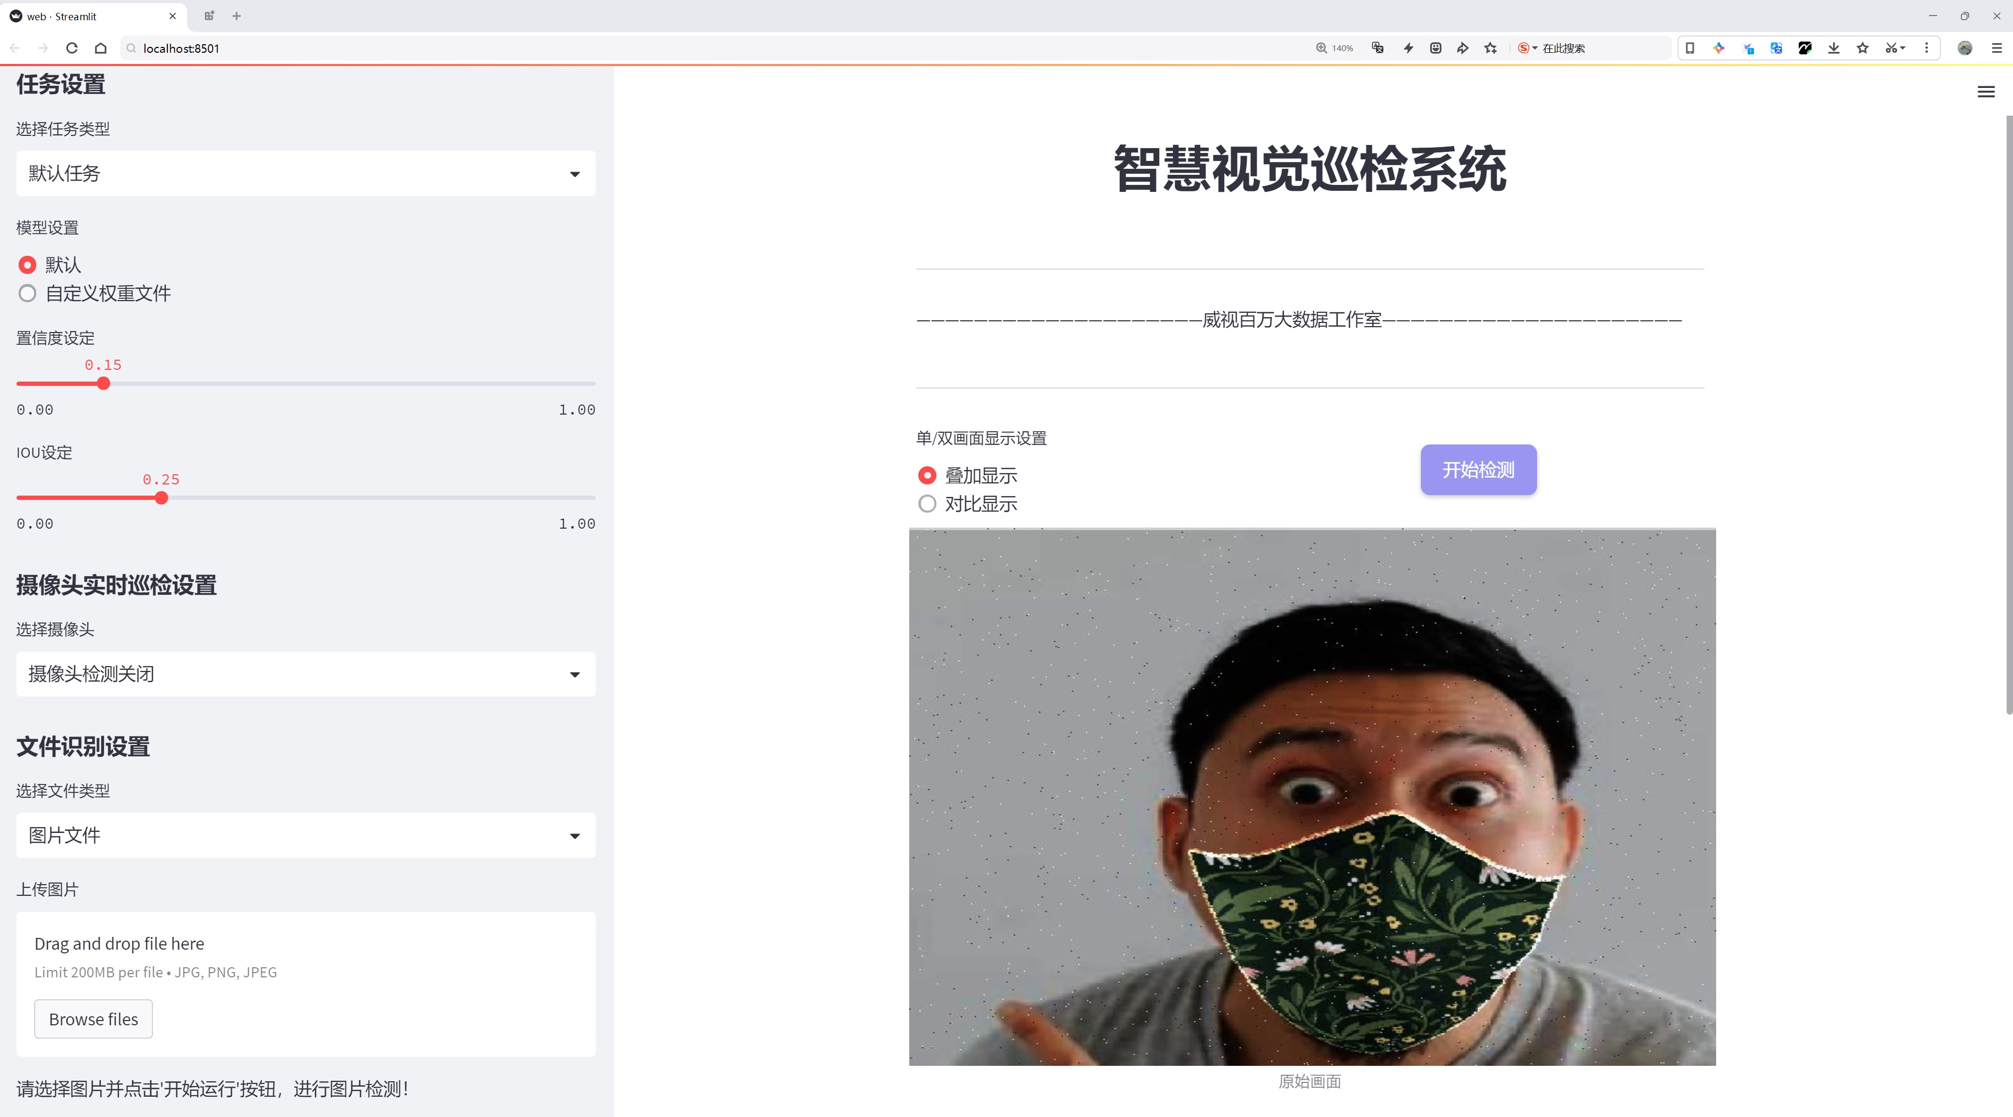Restore down the browser window

1965,15
